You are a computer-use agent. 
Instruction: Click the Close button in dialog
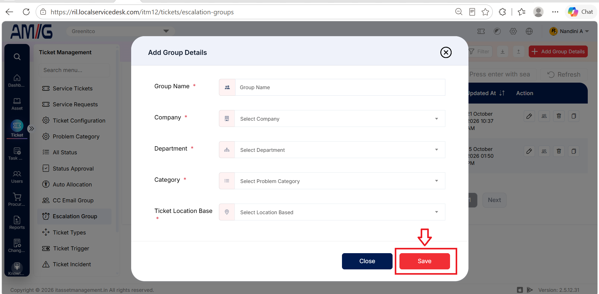367,261
